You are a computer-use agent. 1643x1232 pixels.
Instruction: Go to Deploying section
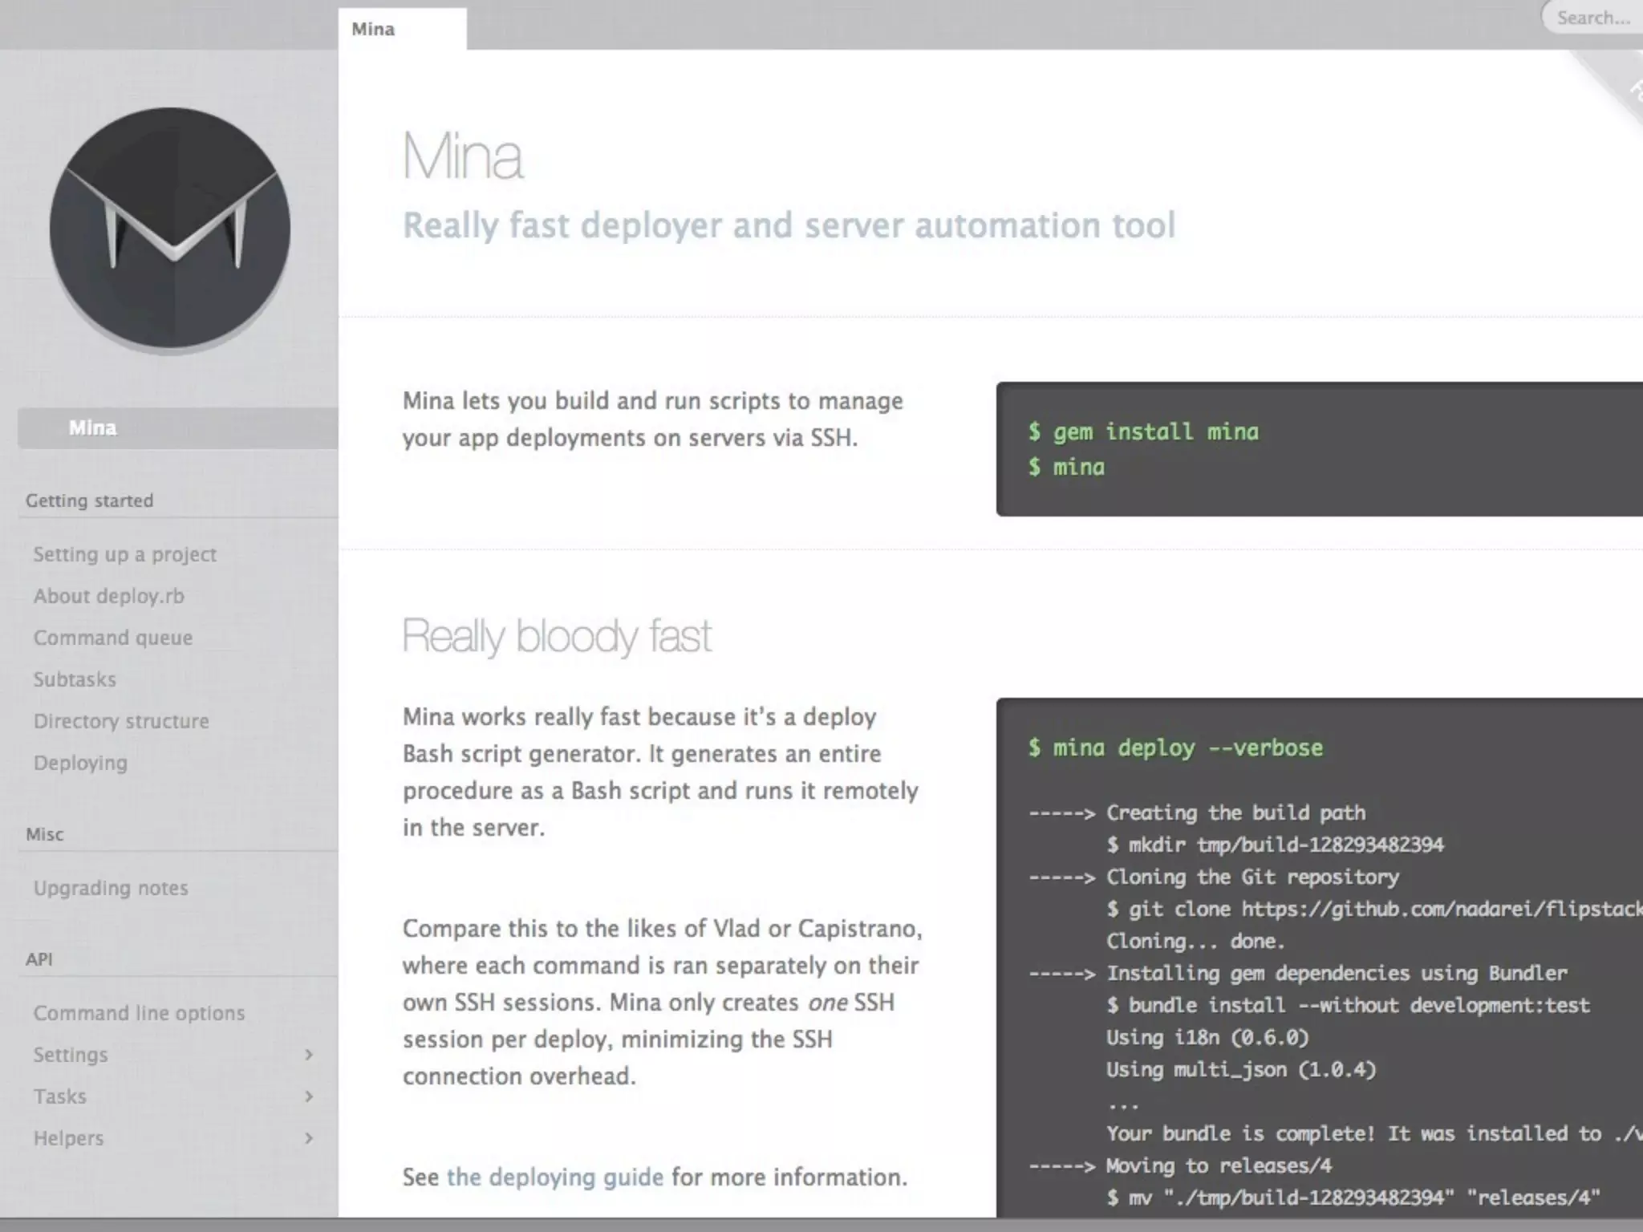pyautogui.click(x=80, y=763)
